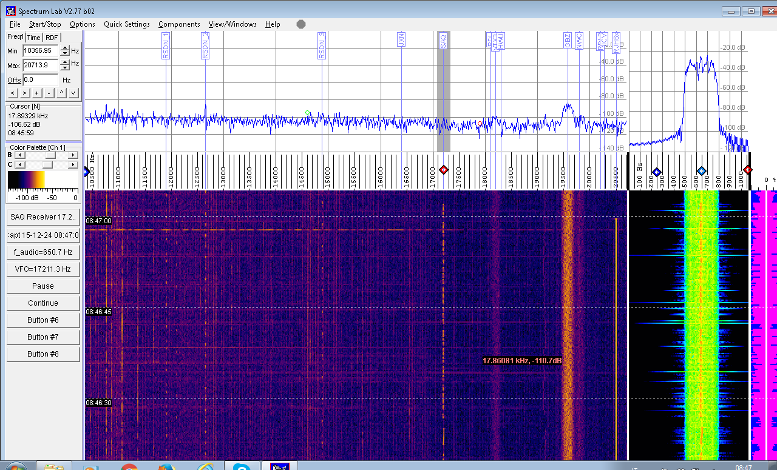
Task: Switch to the Time tab
Action: click(34, 38)
